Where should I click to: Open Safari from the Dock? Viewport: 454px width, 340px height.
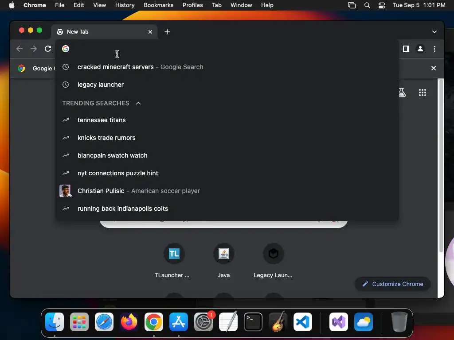[x=104, y=322]
